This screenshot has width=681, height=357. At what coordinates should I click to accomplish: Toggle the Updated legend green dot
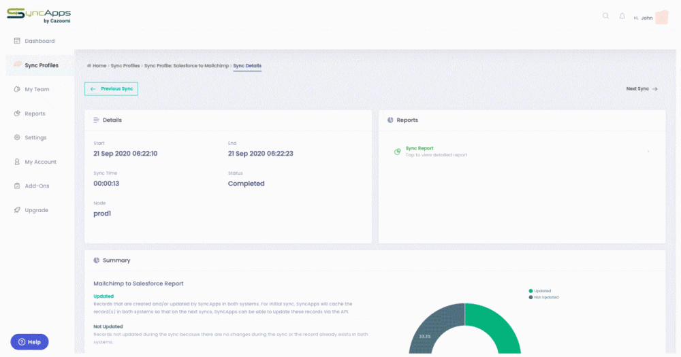530,290
